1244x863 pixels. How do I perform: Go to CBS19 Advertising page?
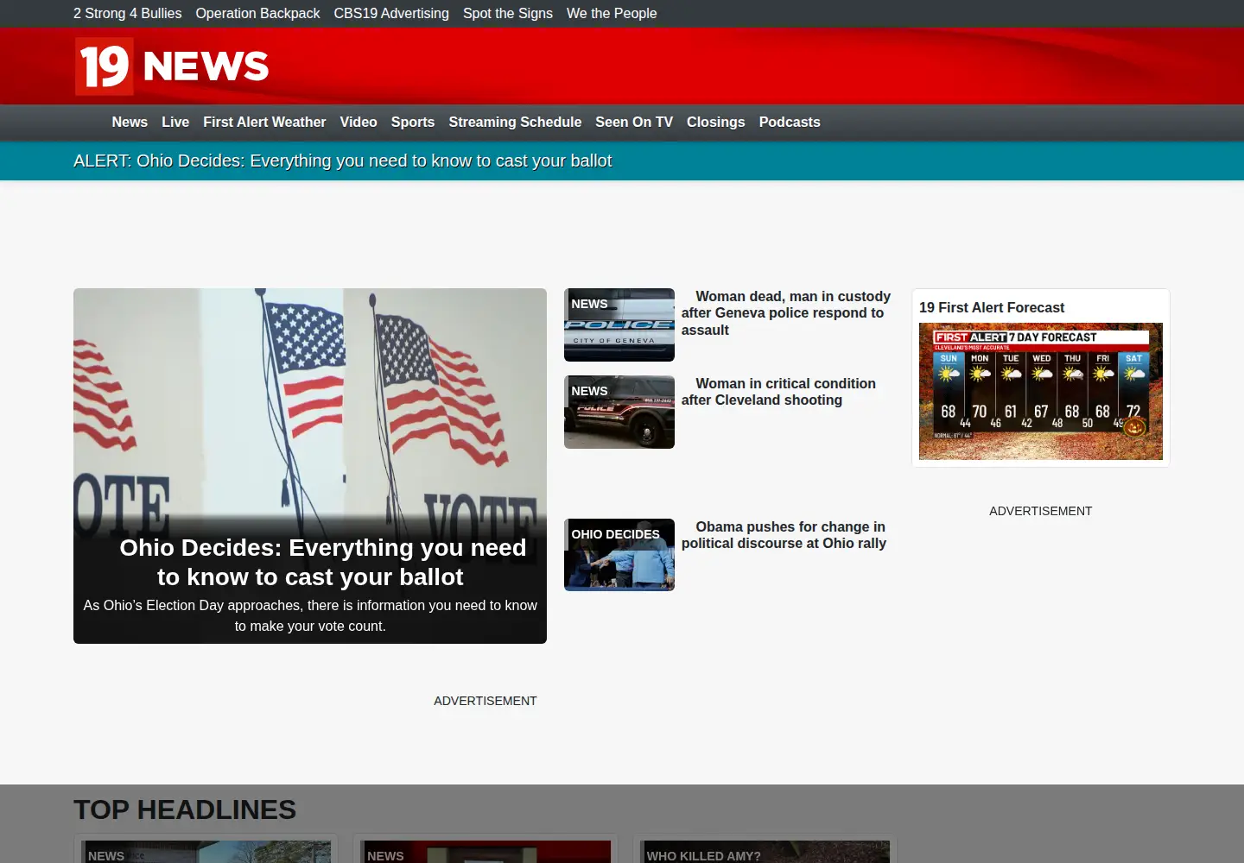tap(391, 14)
